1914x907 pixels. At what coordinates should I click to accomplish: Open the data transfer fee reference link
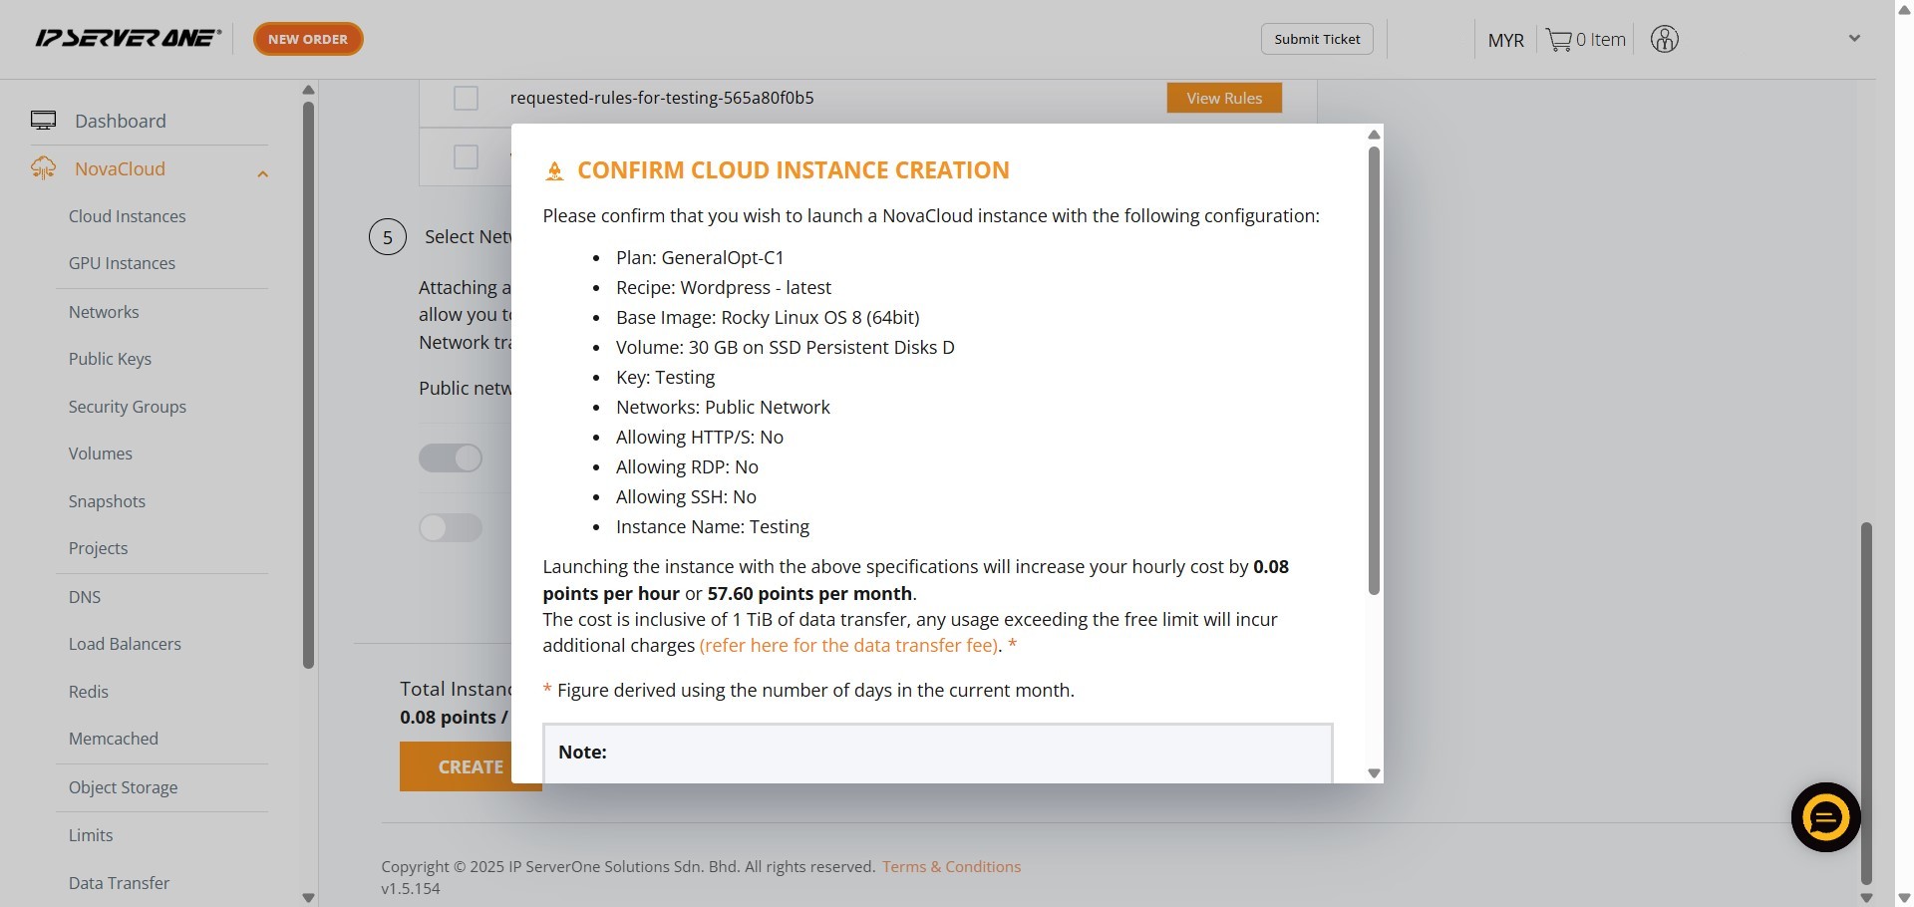click(848, 645)
